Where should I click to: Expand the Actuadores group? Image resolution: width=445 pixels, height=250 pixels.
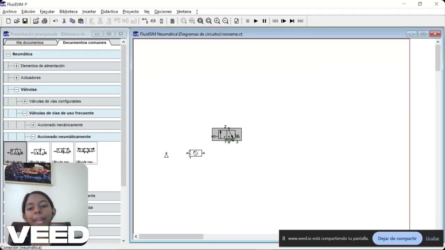[16, 78]
